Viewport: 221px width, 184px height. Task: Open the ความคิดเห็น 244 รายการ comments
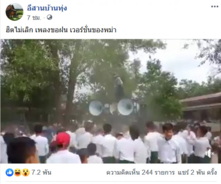tap(141, 173)
